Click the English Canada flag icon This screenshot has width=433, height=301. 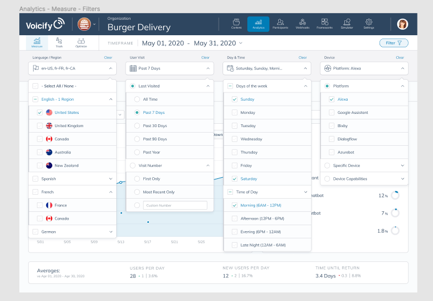[x=49, y=139]
